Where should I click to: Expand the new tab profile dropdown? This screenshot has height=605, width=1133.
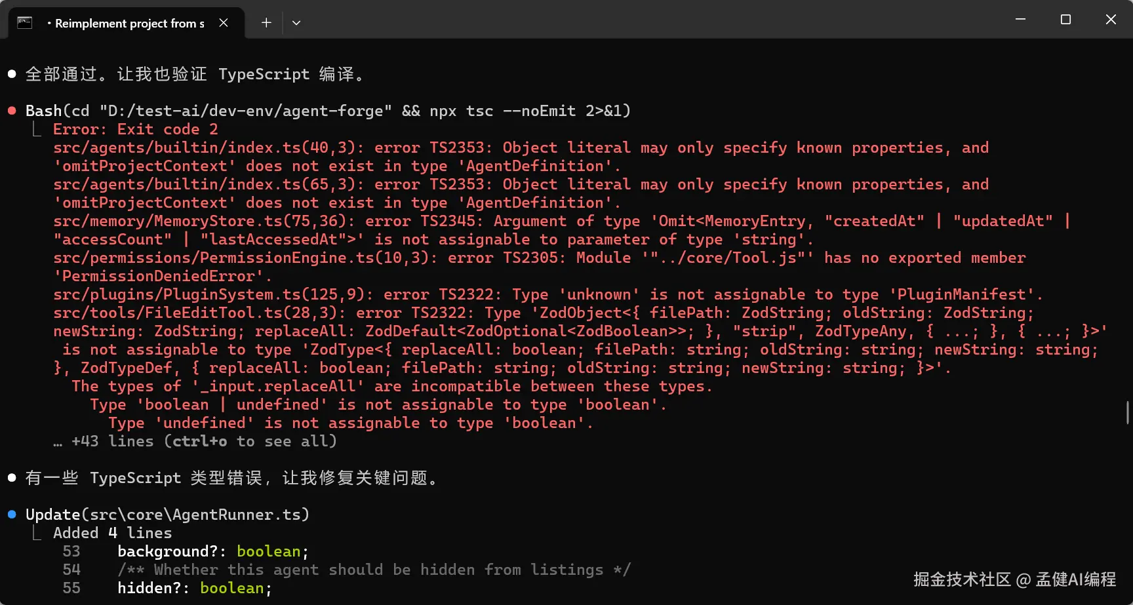tap(296, 23)
